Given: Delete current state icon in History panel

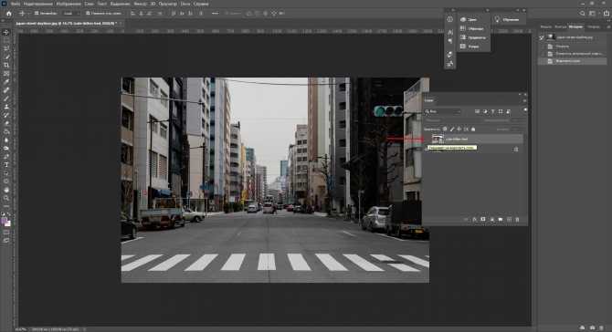Looking at the screenshot, I should [601, 327].
